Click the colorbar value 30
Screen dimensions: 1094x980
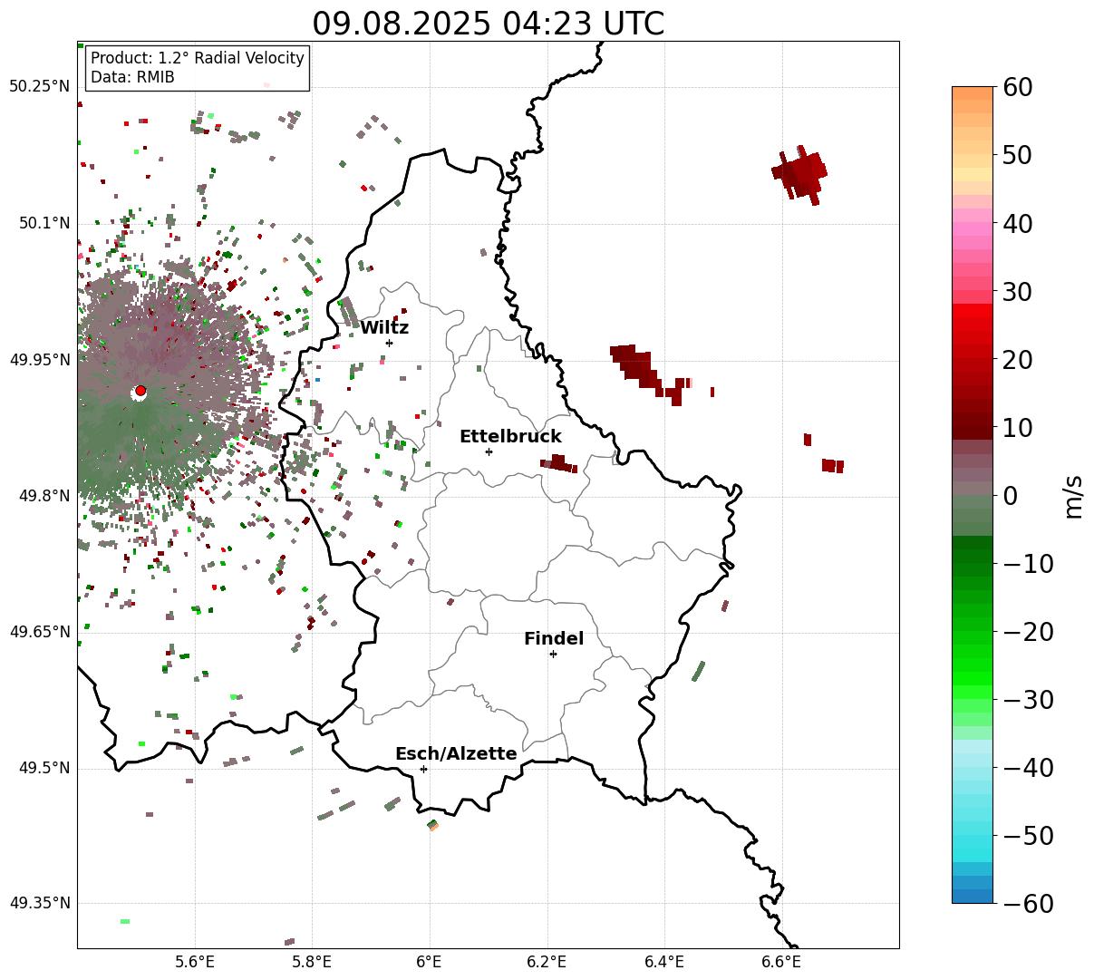(1017, 292)
